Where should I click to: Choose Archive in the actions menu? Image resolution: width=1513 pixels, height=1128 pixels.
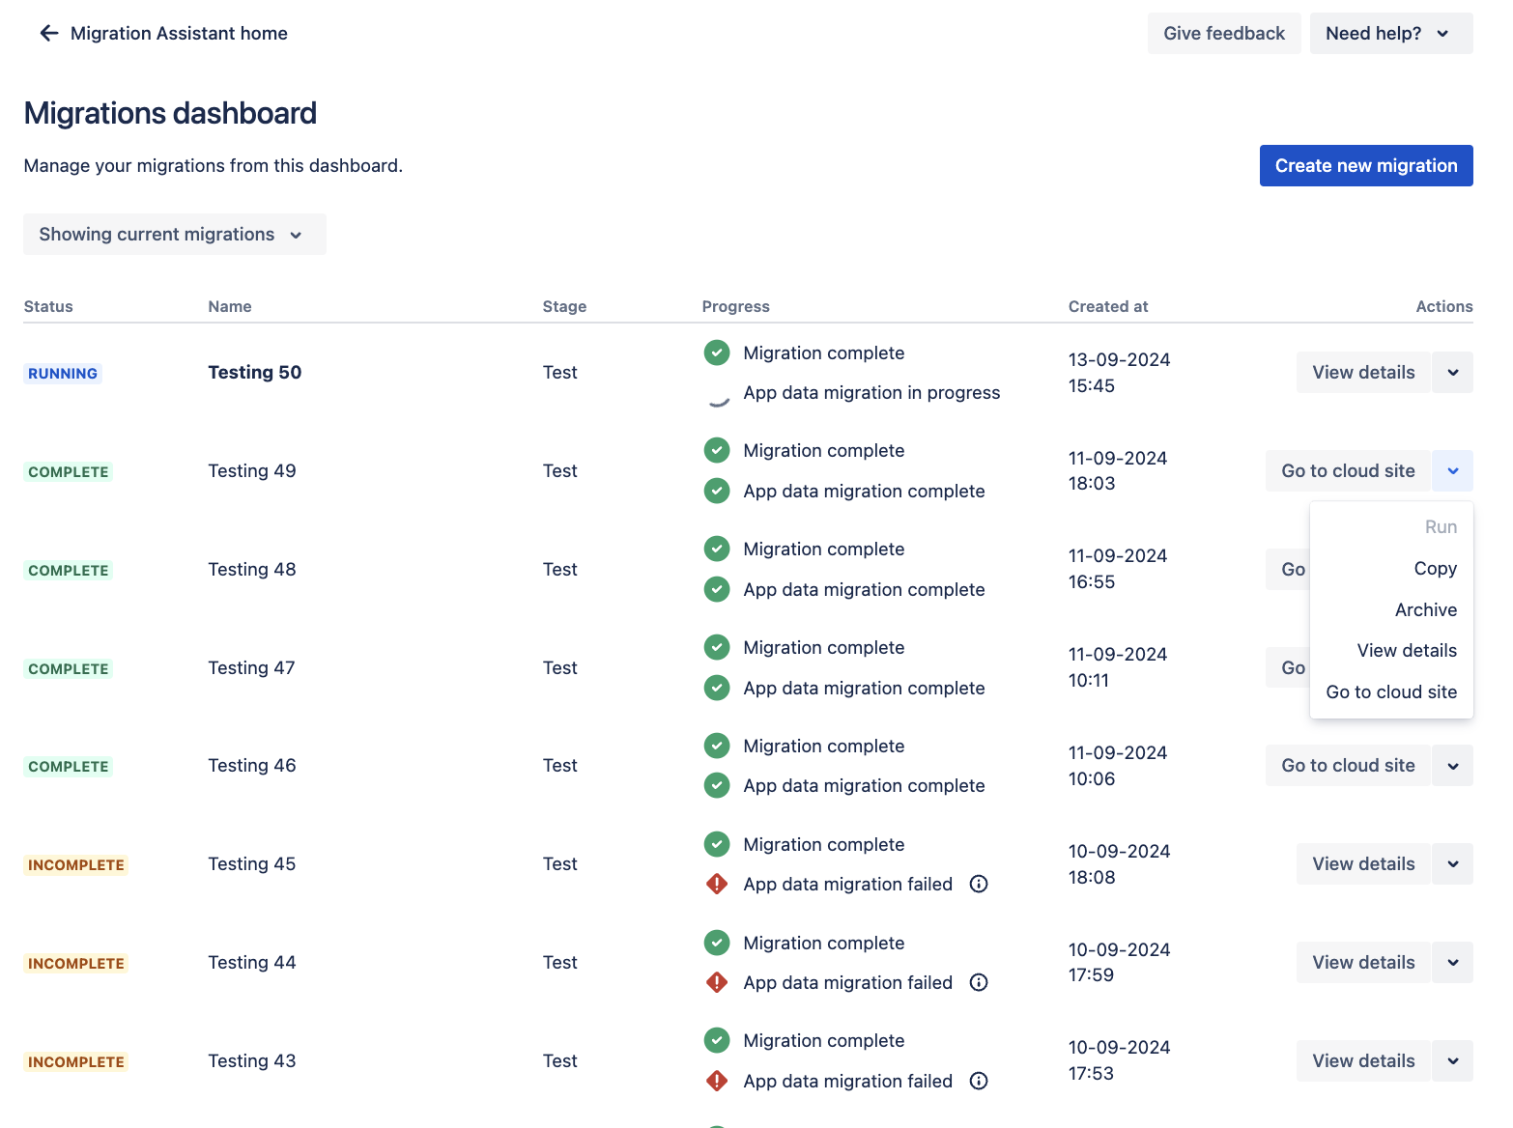(x=1425, y=610)
